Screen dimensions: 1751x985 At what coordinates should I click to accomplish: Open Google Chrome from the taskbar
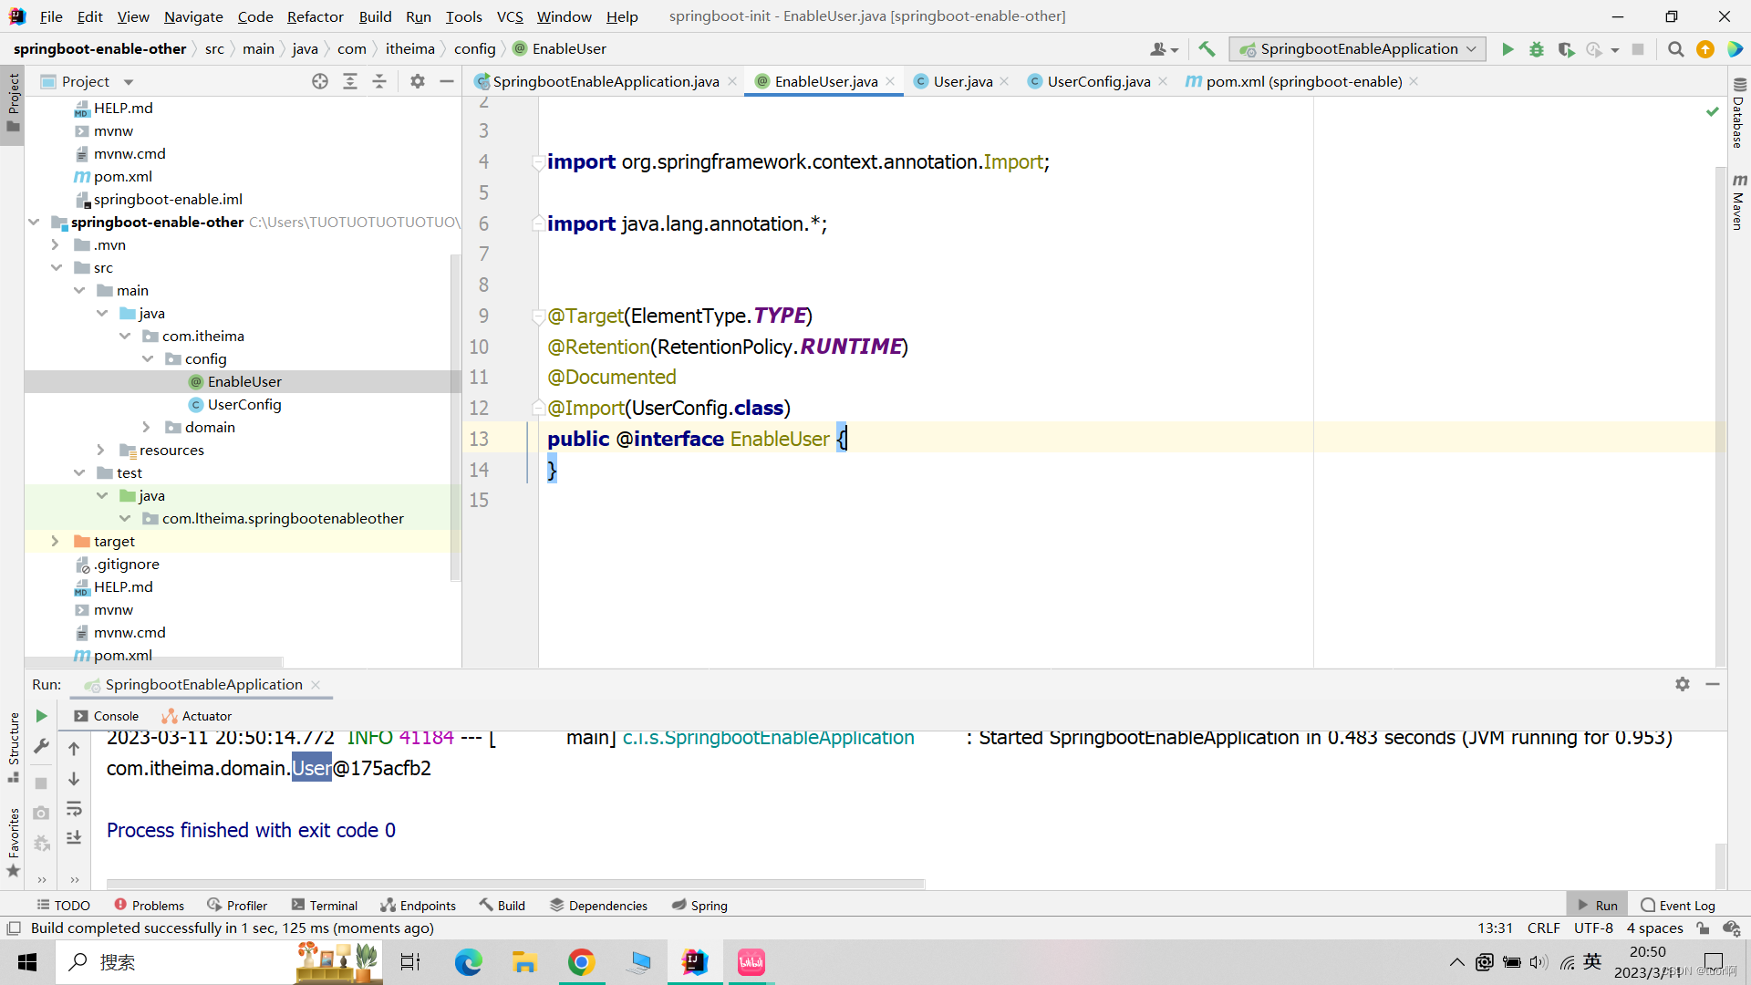[x=581, y=962]
